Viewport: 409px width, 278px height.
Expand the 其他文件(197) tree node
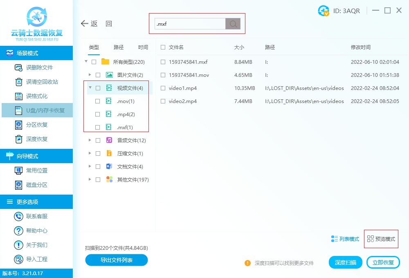pos(90,179)
